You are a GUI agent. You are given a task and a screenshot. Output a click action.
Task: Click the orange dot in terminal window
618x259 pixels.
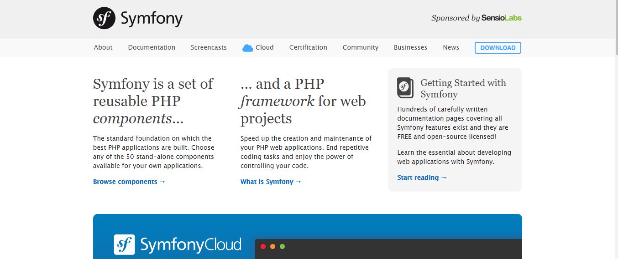click(x=272, y=246)
